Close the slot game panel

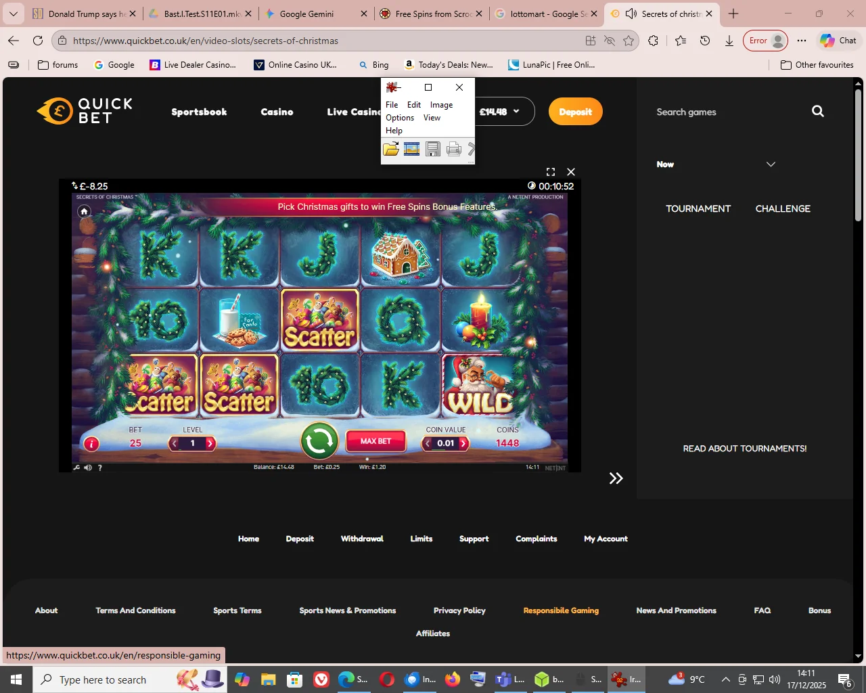(x=571, y=172)
